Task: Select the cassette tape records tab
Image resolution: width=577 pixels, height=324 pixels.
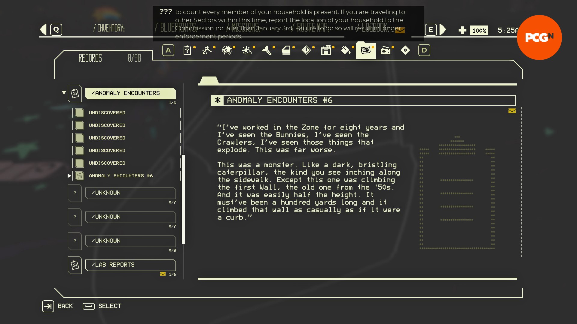Action: (365, 50)
